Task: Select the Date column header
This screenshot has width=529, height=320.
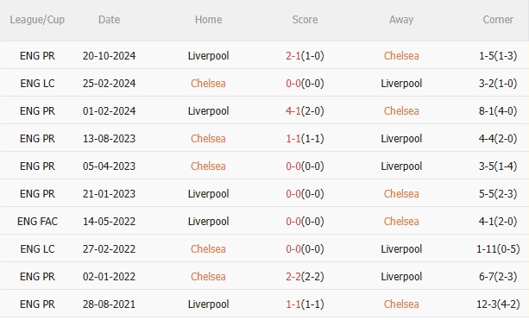Action: pos(109,20)
